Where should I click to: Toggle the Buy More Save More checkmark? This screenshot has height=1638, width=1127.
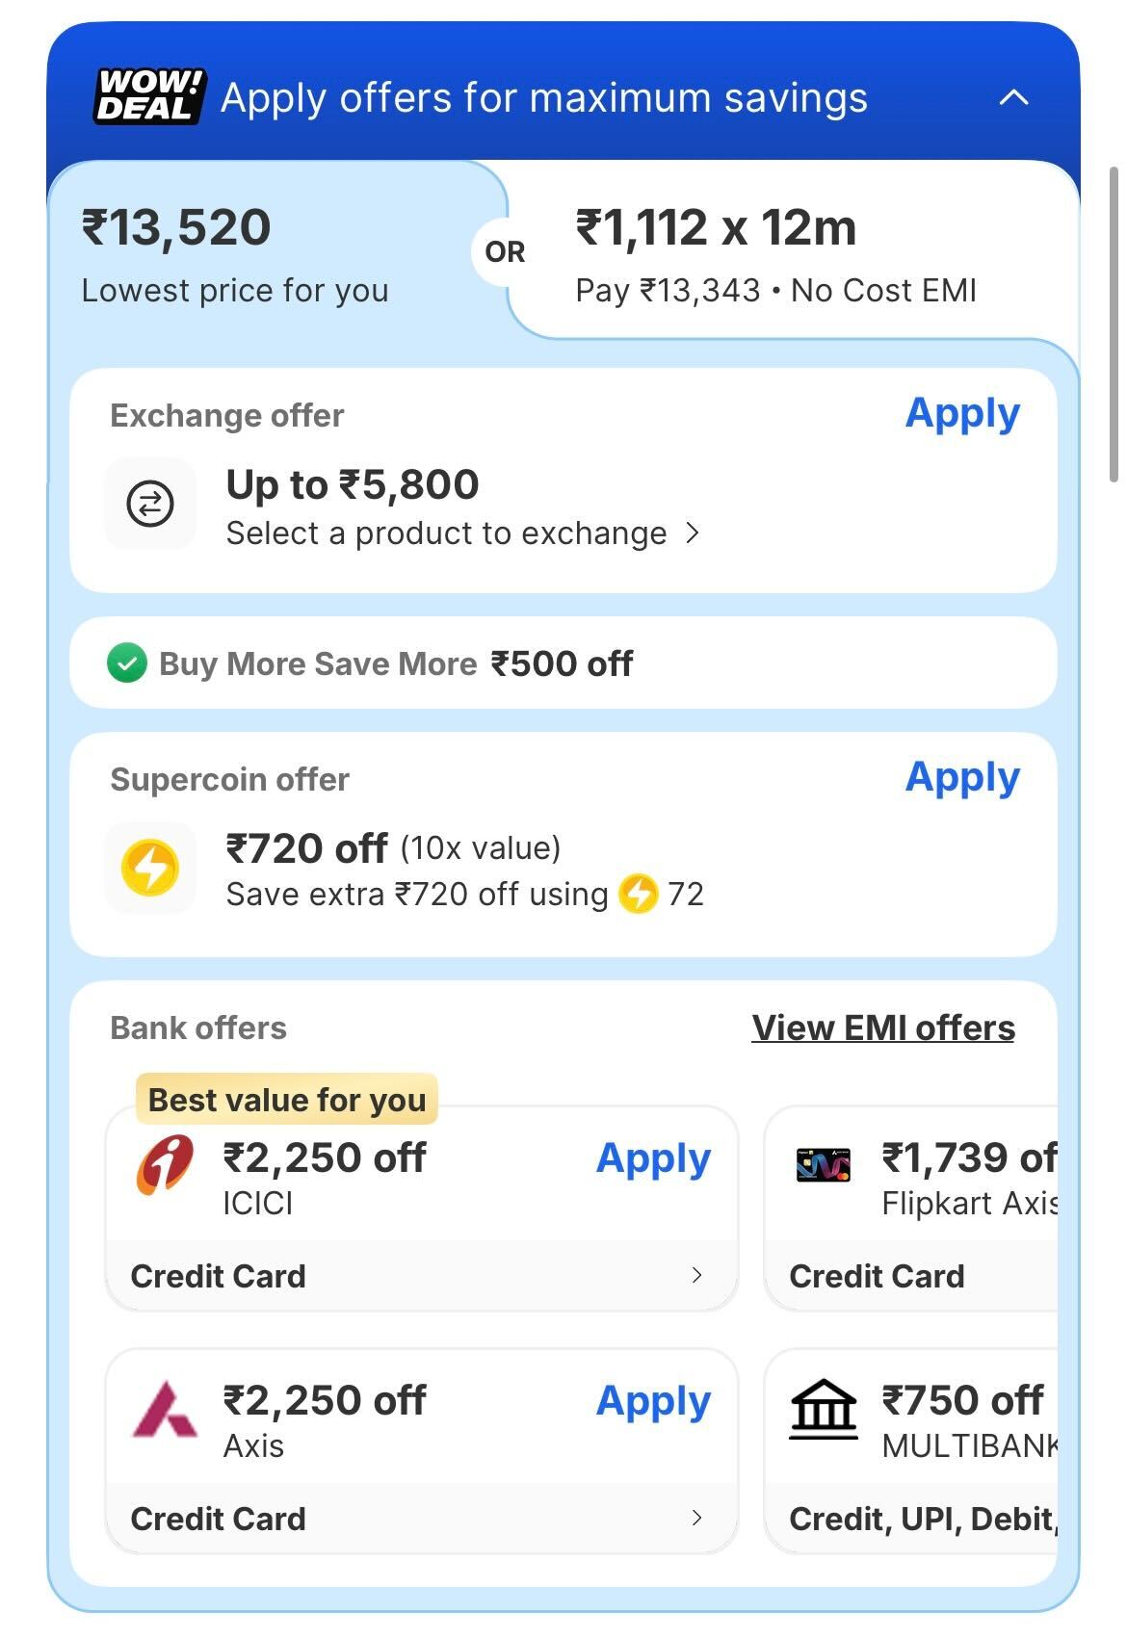(127, 663)
